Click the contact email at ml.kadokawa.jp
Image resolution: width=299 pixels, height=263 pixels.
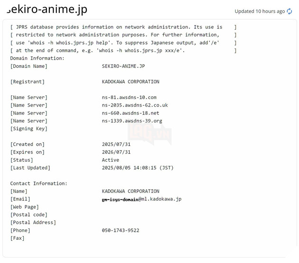pyautogui.click(x=141, y=199)
